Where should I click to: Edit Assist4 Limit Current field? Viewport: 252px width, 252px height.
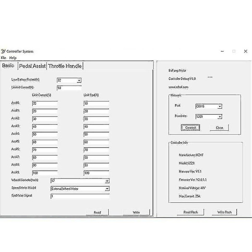(x=45, y=134)
